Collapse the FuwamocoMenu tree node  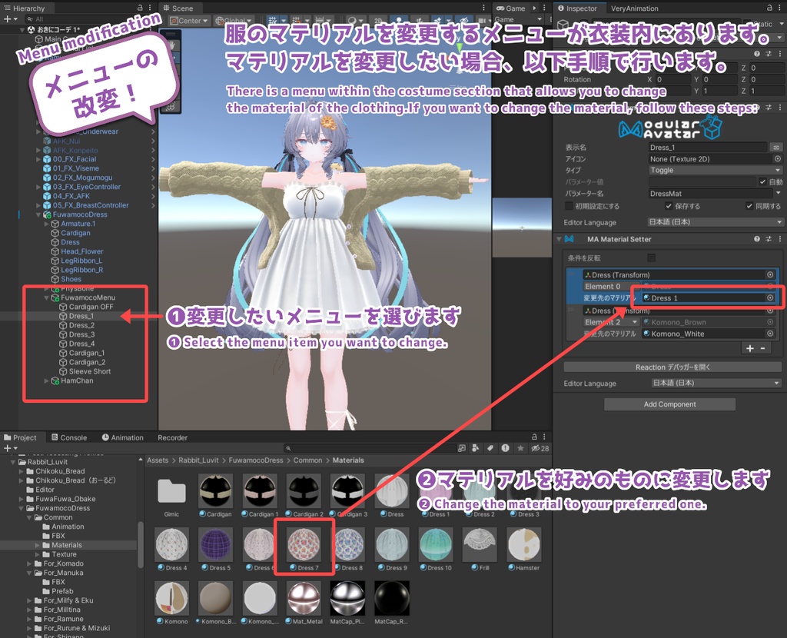coord(46,297)
